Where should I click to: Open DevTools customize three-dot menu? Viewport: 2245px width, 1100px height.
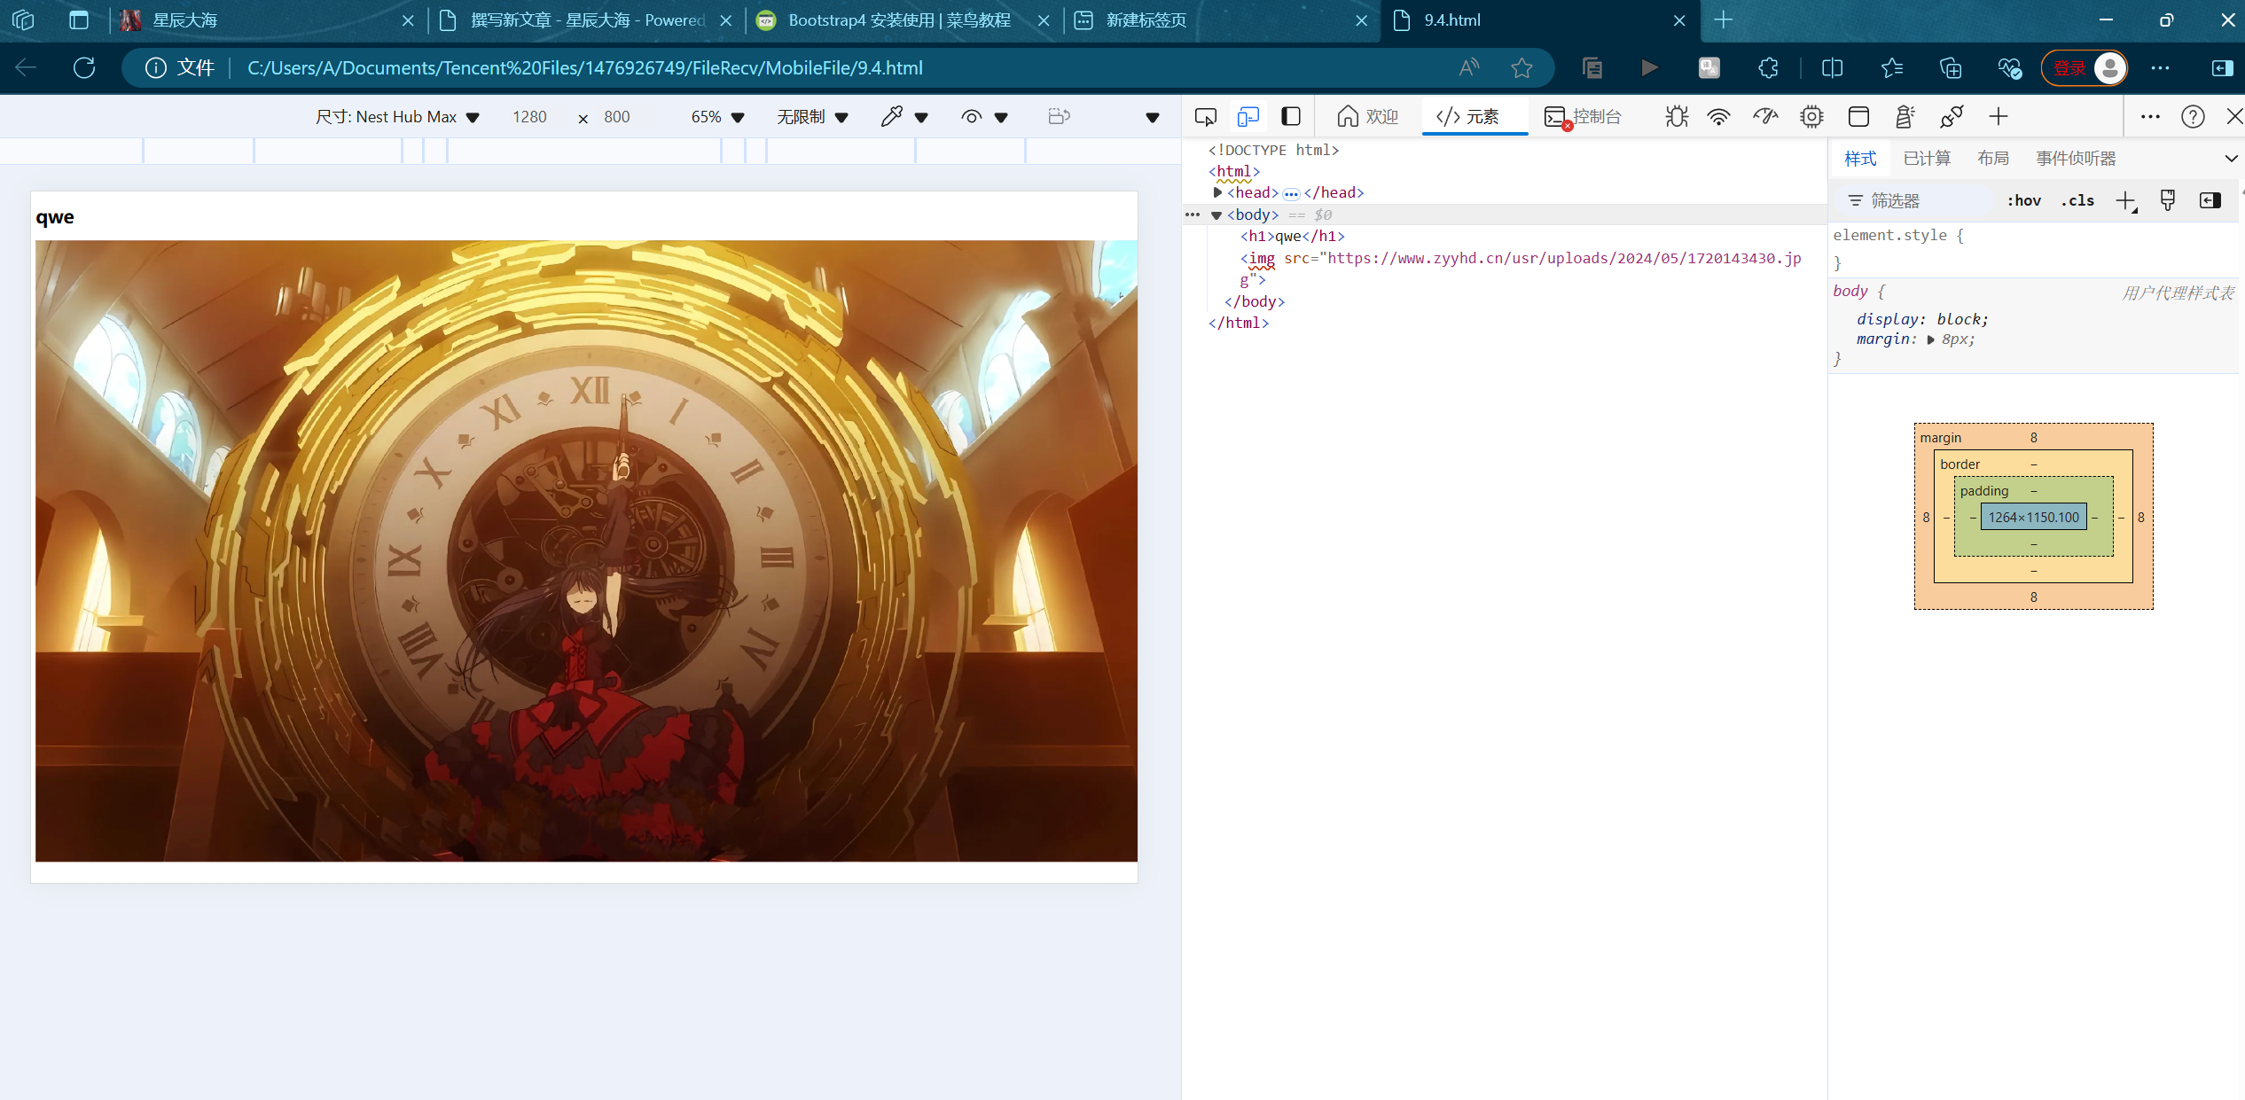(2150, 116)
